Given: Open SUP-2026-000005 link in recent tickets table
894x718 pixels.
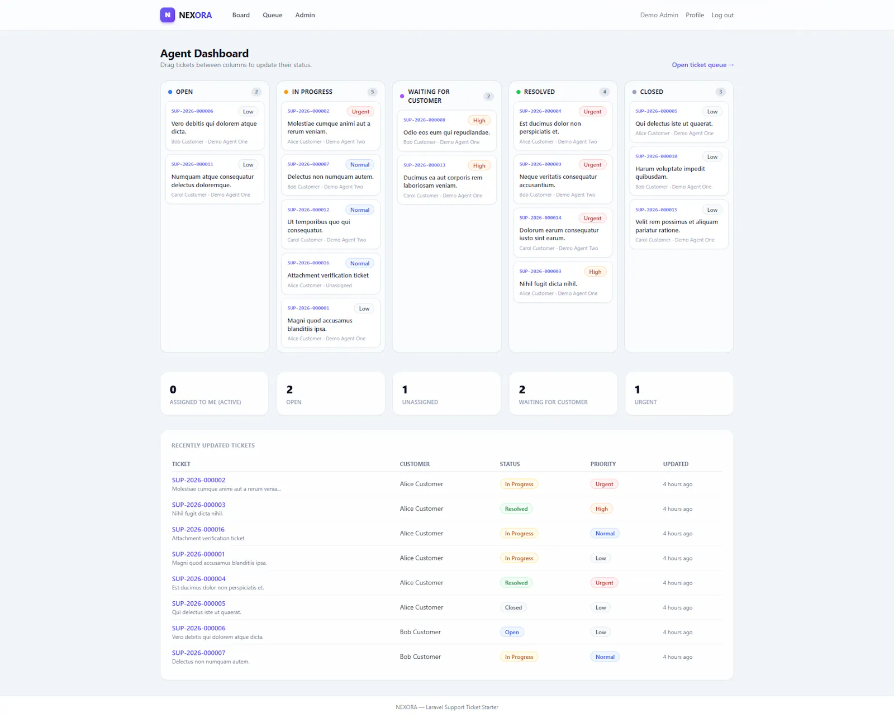Looking at the screenshot, I should [x=198, y=603].
